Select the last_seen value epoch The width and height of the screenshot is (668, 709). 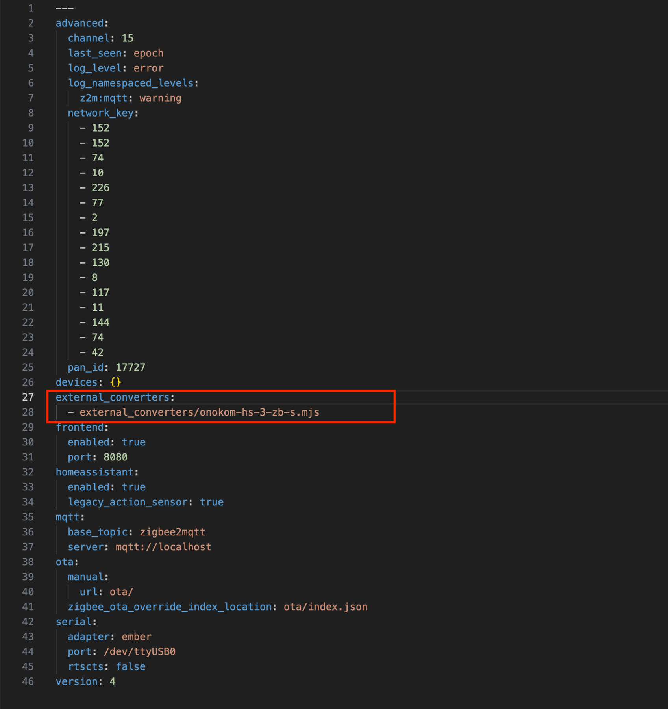coord(148,53)
